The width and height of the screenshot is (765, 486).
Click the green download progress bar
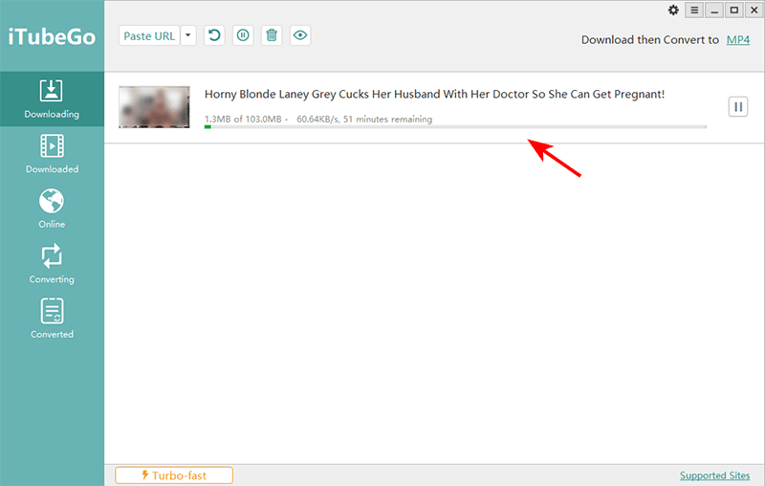pos(455,127)
